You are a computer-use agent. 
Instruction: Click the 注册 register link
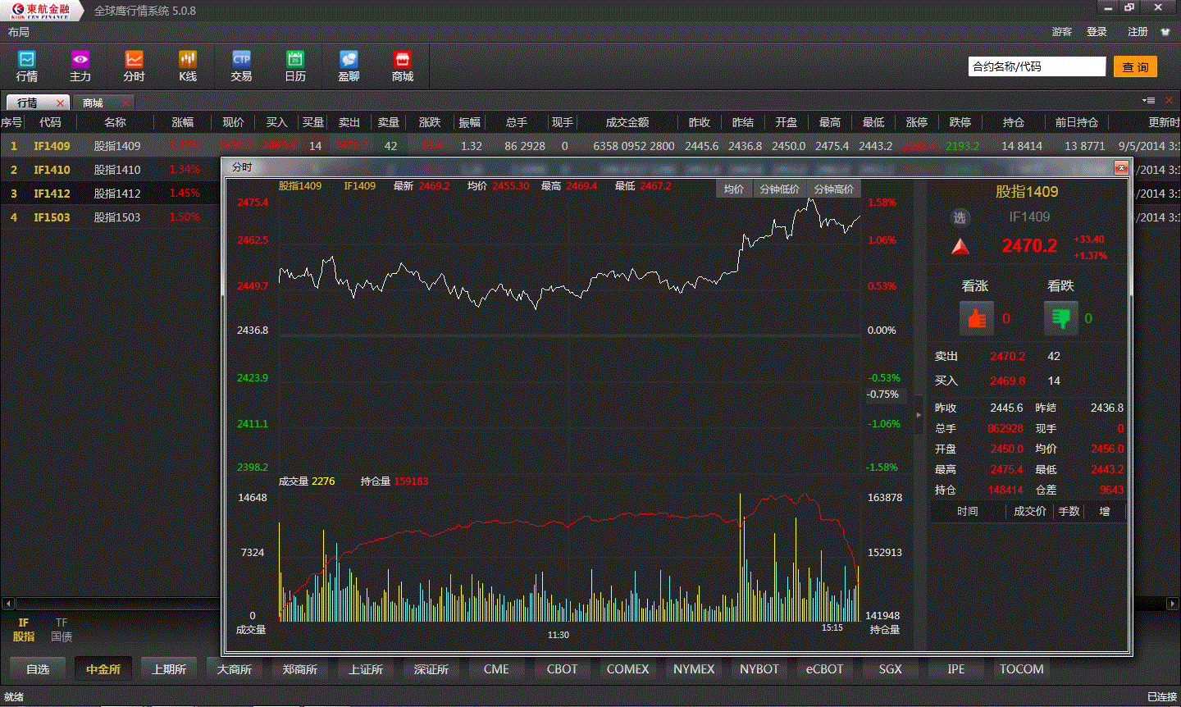coord(1138,32)
